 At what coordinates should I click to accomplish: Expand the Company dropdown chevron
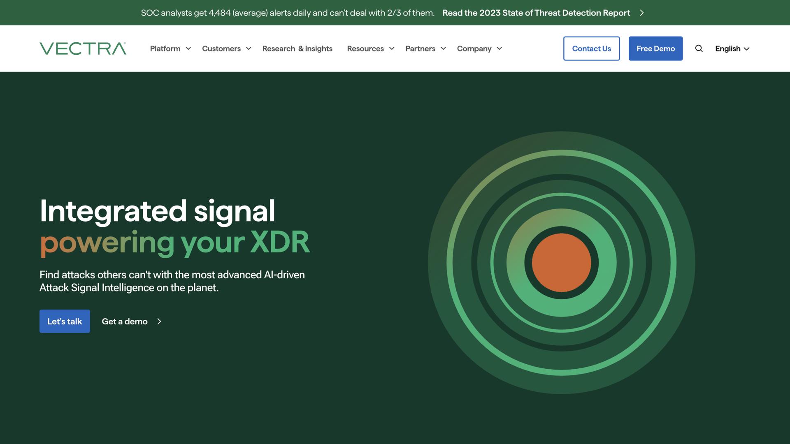click(x=500, y=49)
